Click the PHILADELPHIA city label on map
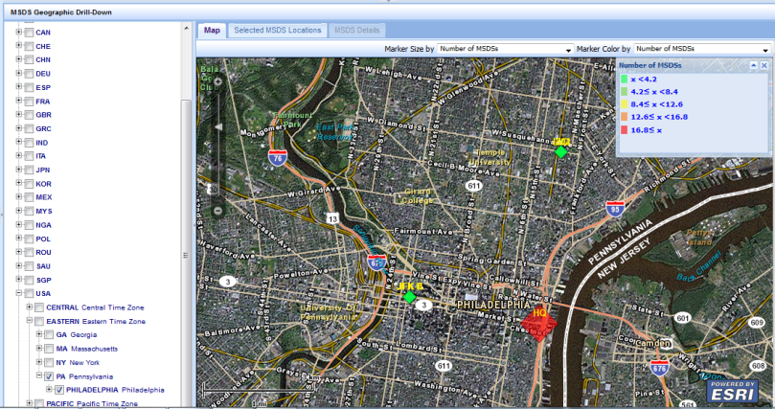 pyautogui.click(x=492, y=305)
